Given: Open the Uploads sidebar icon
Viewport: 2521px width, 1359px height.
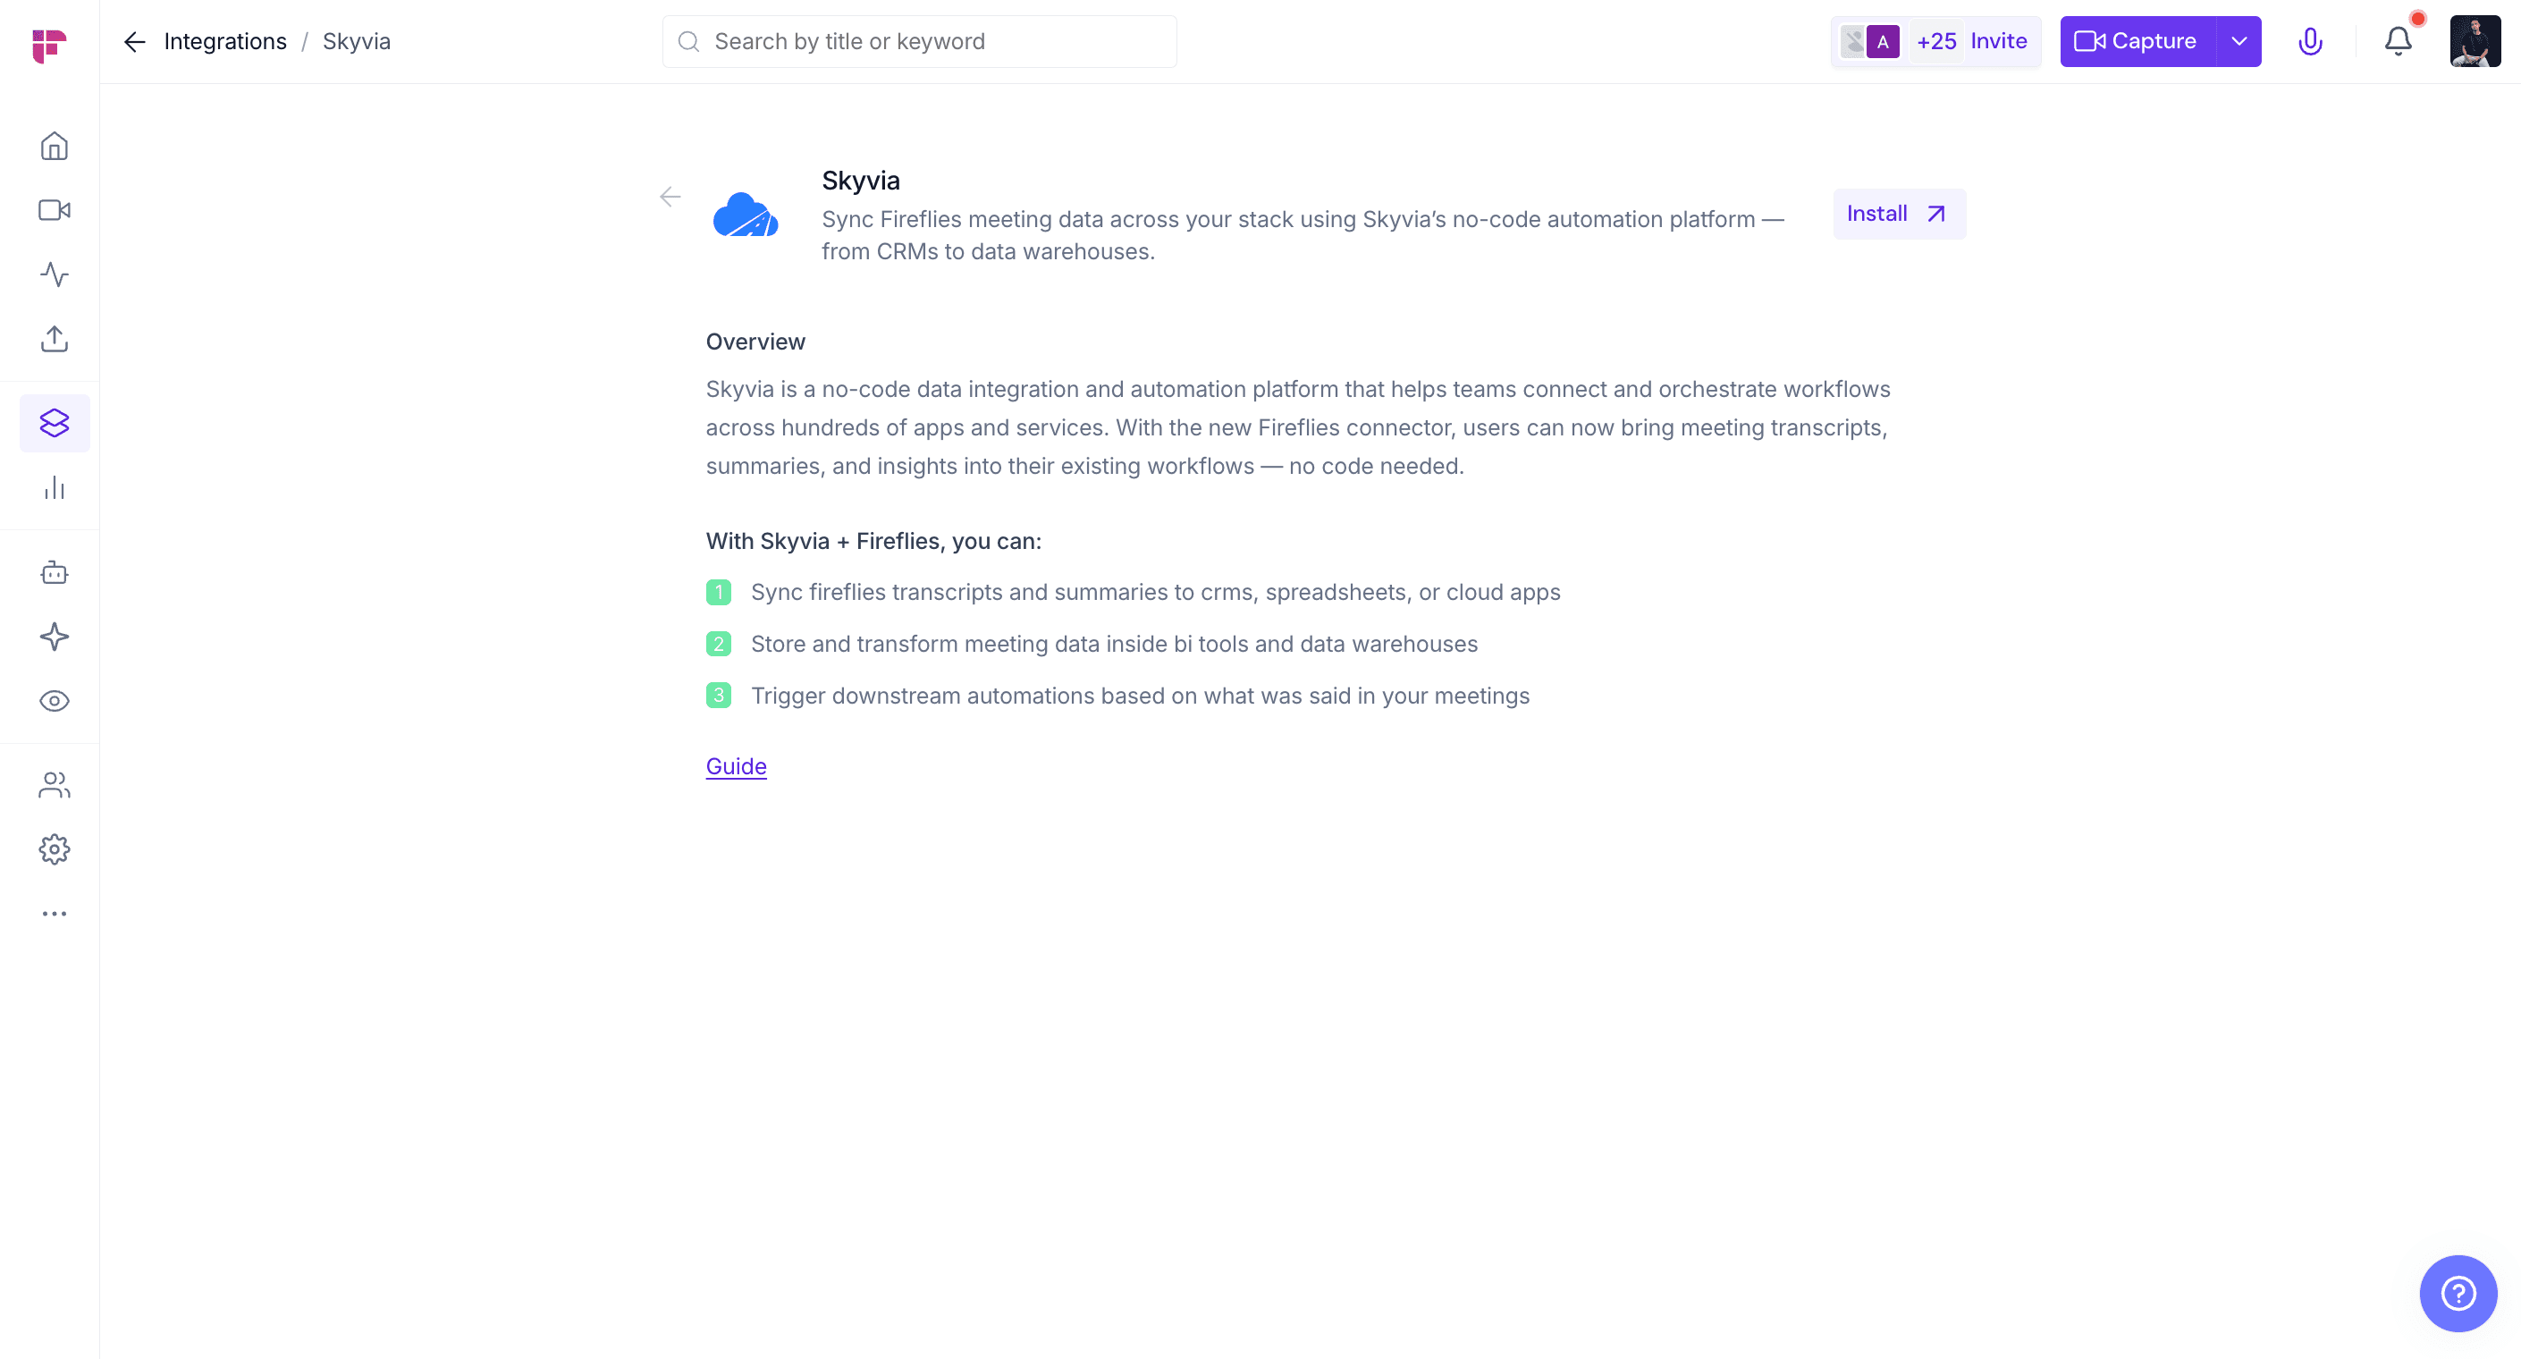Looking at the screenshot, I should 54,339.
